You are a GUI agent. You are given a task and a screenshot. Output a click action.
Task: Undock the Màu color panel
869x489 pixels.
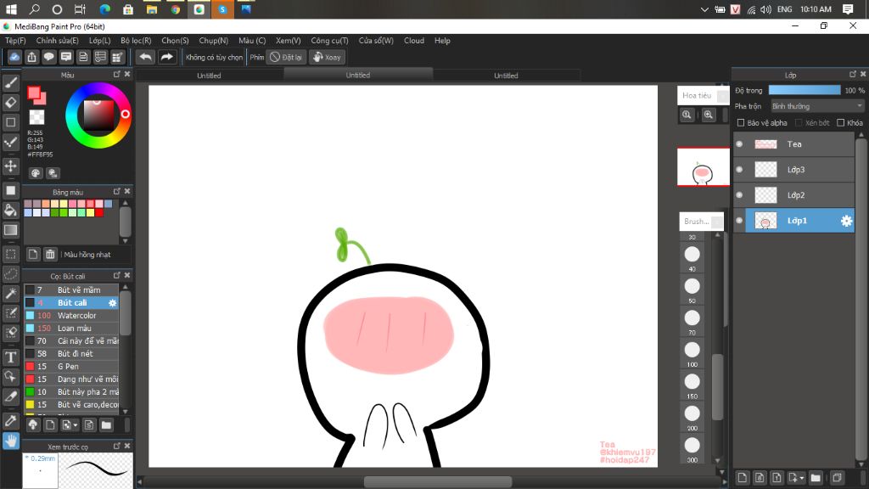[x=117, y=75]
